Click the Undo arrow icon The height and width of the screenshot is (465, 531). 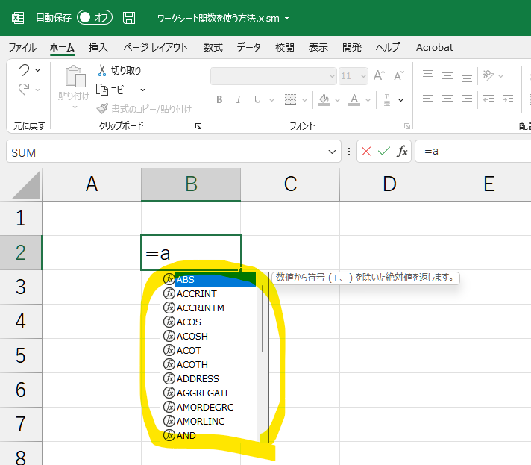tap(23, 70)
